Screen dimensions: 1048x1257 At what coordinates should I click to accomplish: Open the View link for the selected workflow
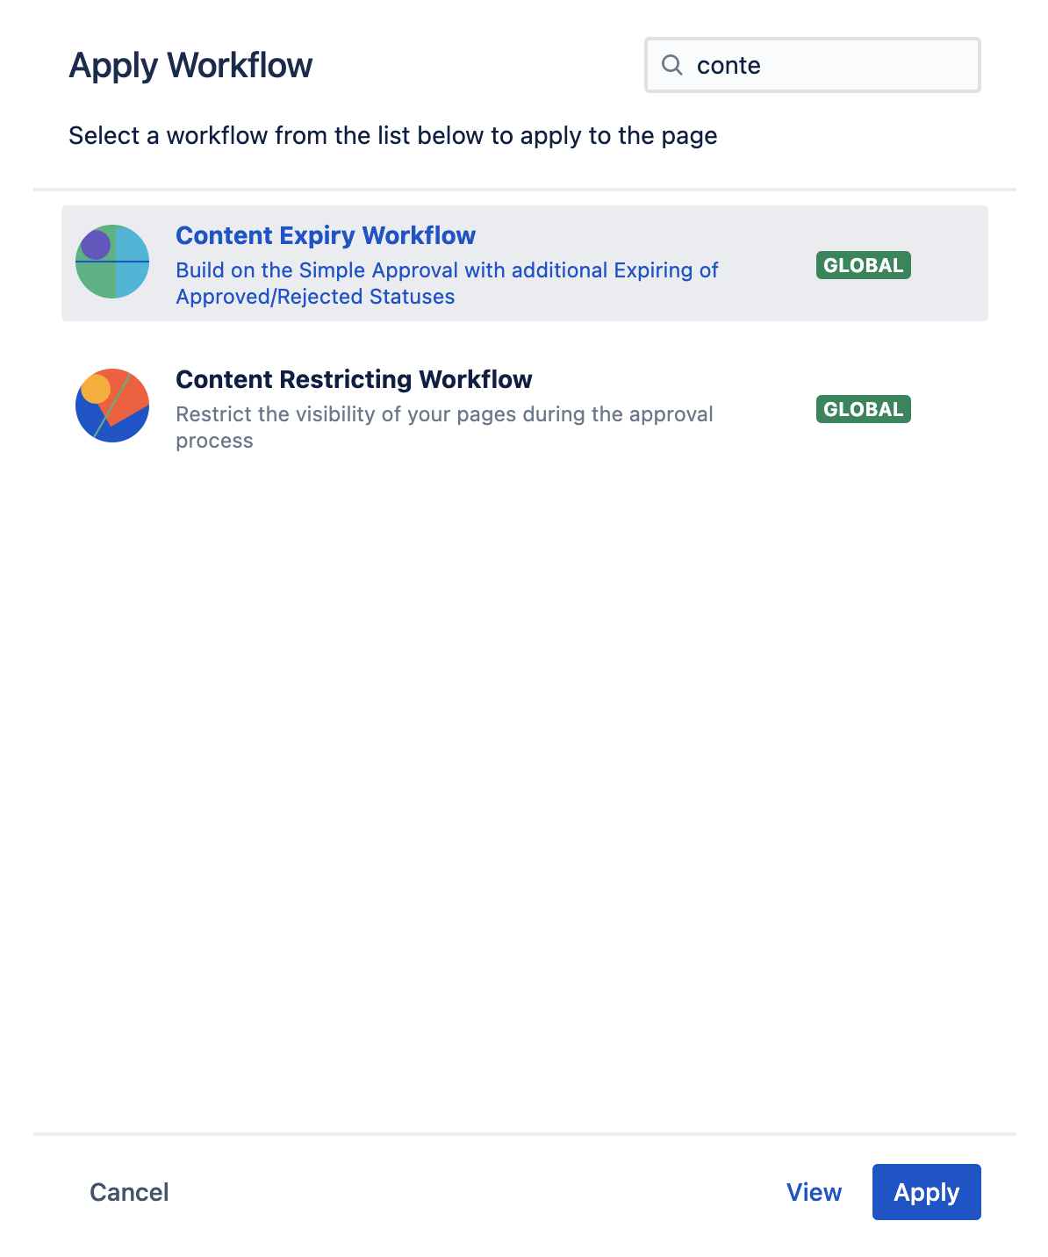pyautogui.click(x=814, y=1192)
